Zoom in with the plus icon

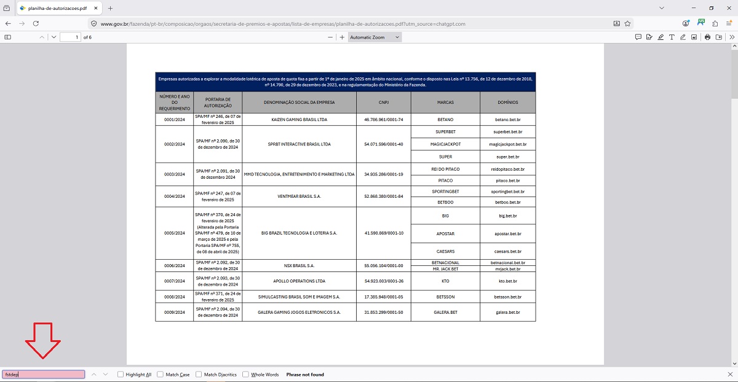(342, 37)
